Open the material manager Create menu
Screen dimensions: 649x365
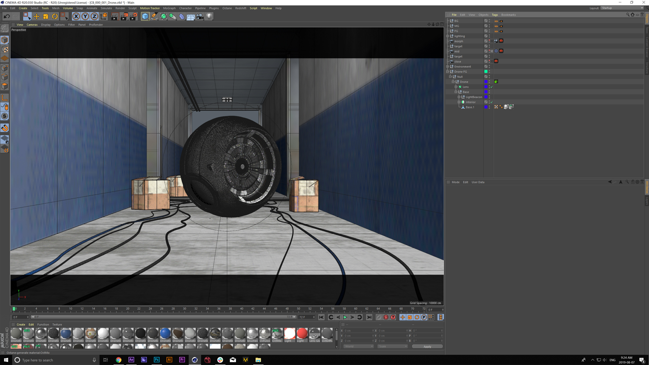click(x=21, y=324)
